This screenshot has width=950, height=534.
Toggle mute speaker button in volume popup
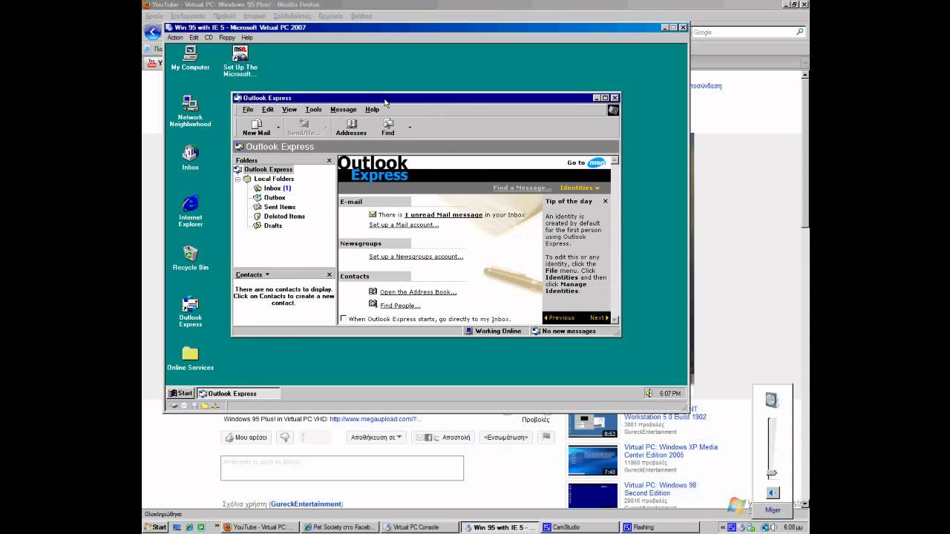point(773,492)
